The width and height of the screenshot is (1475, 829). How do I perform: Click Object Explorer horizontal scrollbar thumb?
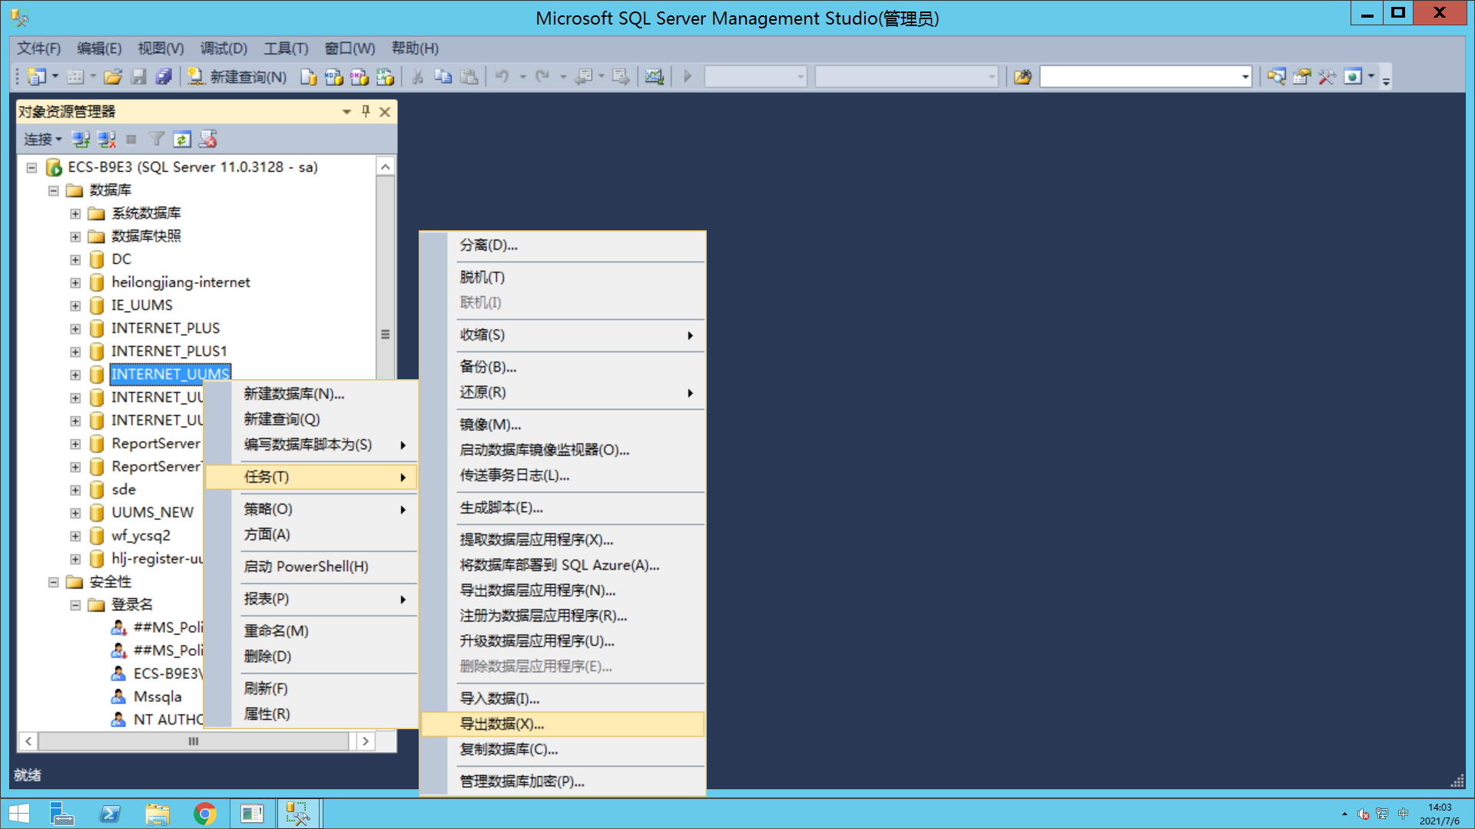[x=193, y=741]
